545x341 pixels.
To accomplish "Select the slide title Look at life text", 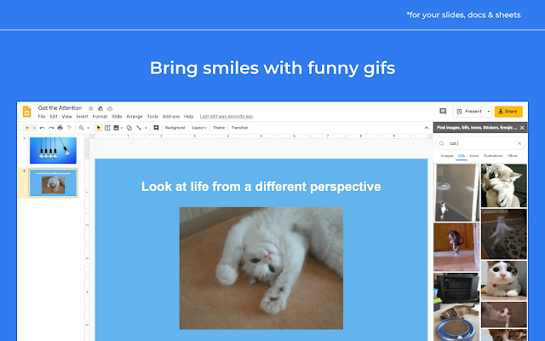I will 261,187.
